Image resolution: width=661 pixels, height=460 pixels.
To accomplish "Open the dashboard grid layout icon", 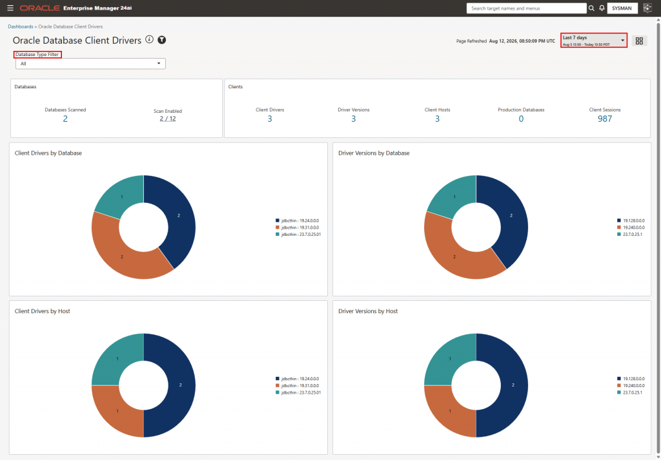I will tap(639, 41).
